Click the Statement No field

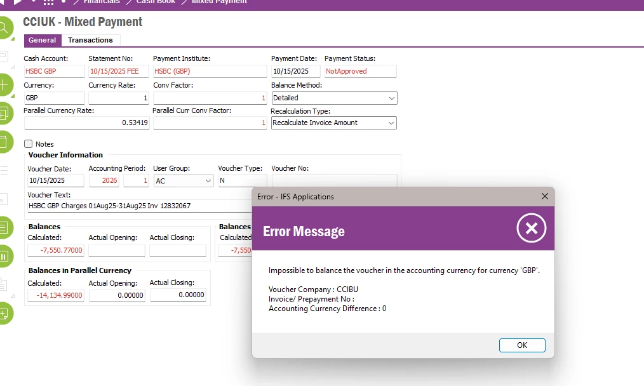118,72
